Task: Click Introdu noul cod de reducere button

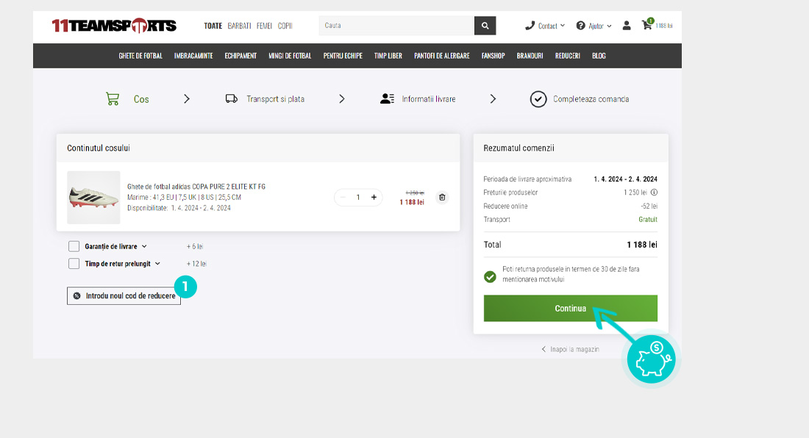Action: [x=124, y=295]
